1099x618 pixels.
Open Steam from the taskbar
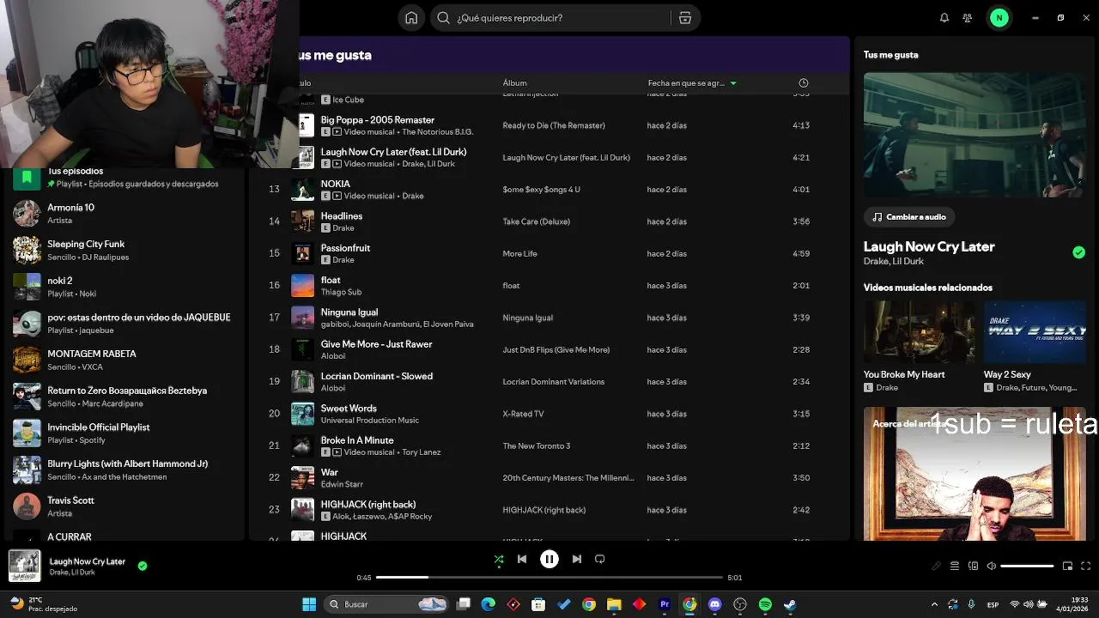click(790, 604)
